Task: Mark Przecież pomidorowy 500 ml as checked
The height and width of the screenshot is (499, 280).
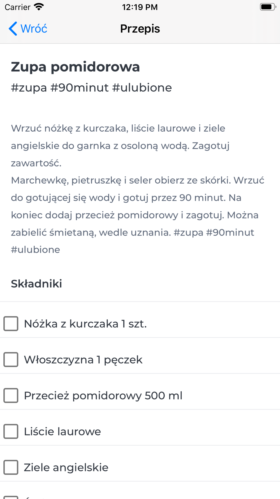Action: click(x=11, y=395)
